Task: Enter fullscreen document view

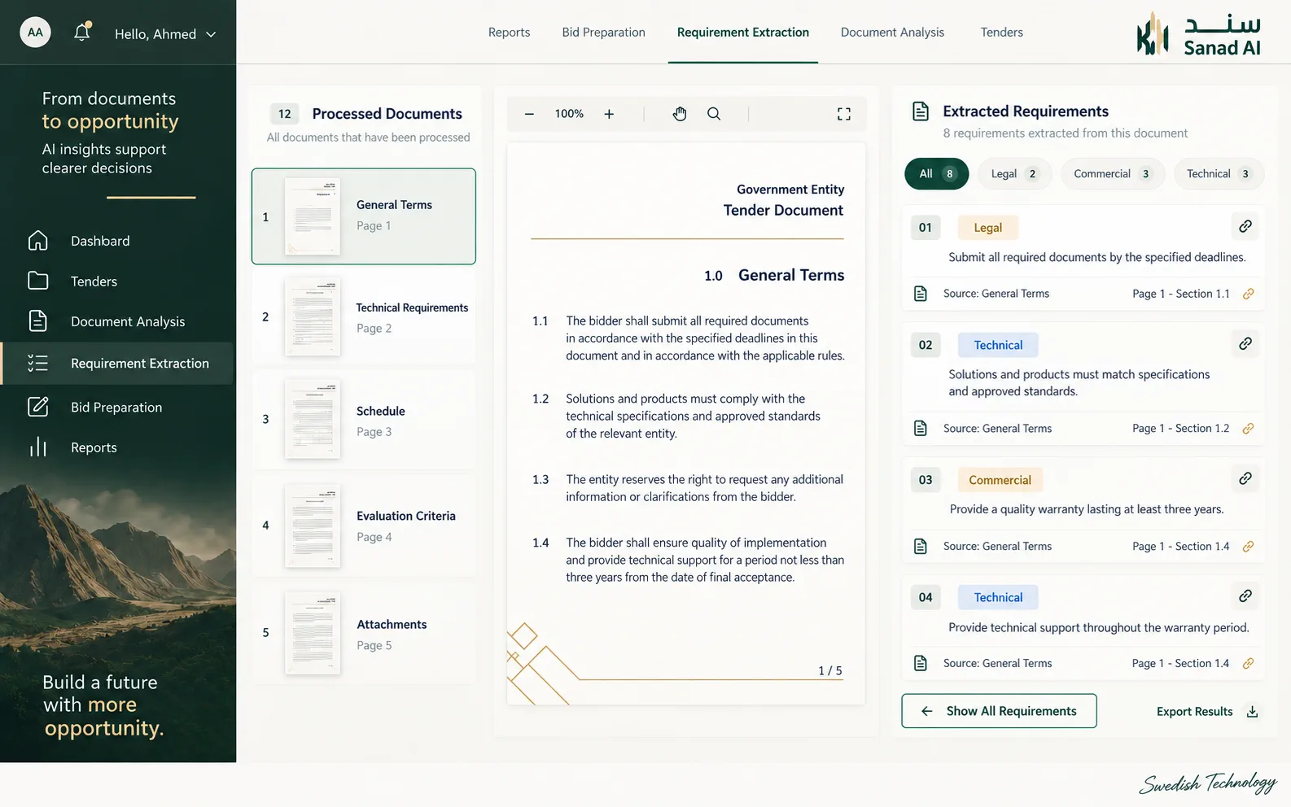Action: click(x=844, y=114)
